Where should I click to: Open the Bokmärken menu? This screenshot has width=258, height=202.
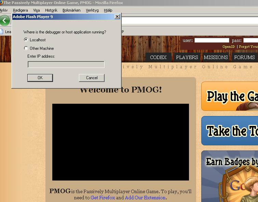(x=71, y=10)
